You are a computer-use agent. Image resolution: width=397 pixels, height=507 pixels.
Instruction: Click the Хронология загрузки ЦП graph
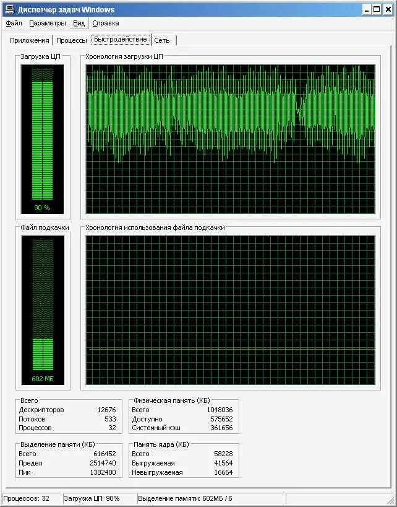(x=231, y=139)
